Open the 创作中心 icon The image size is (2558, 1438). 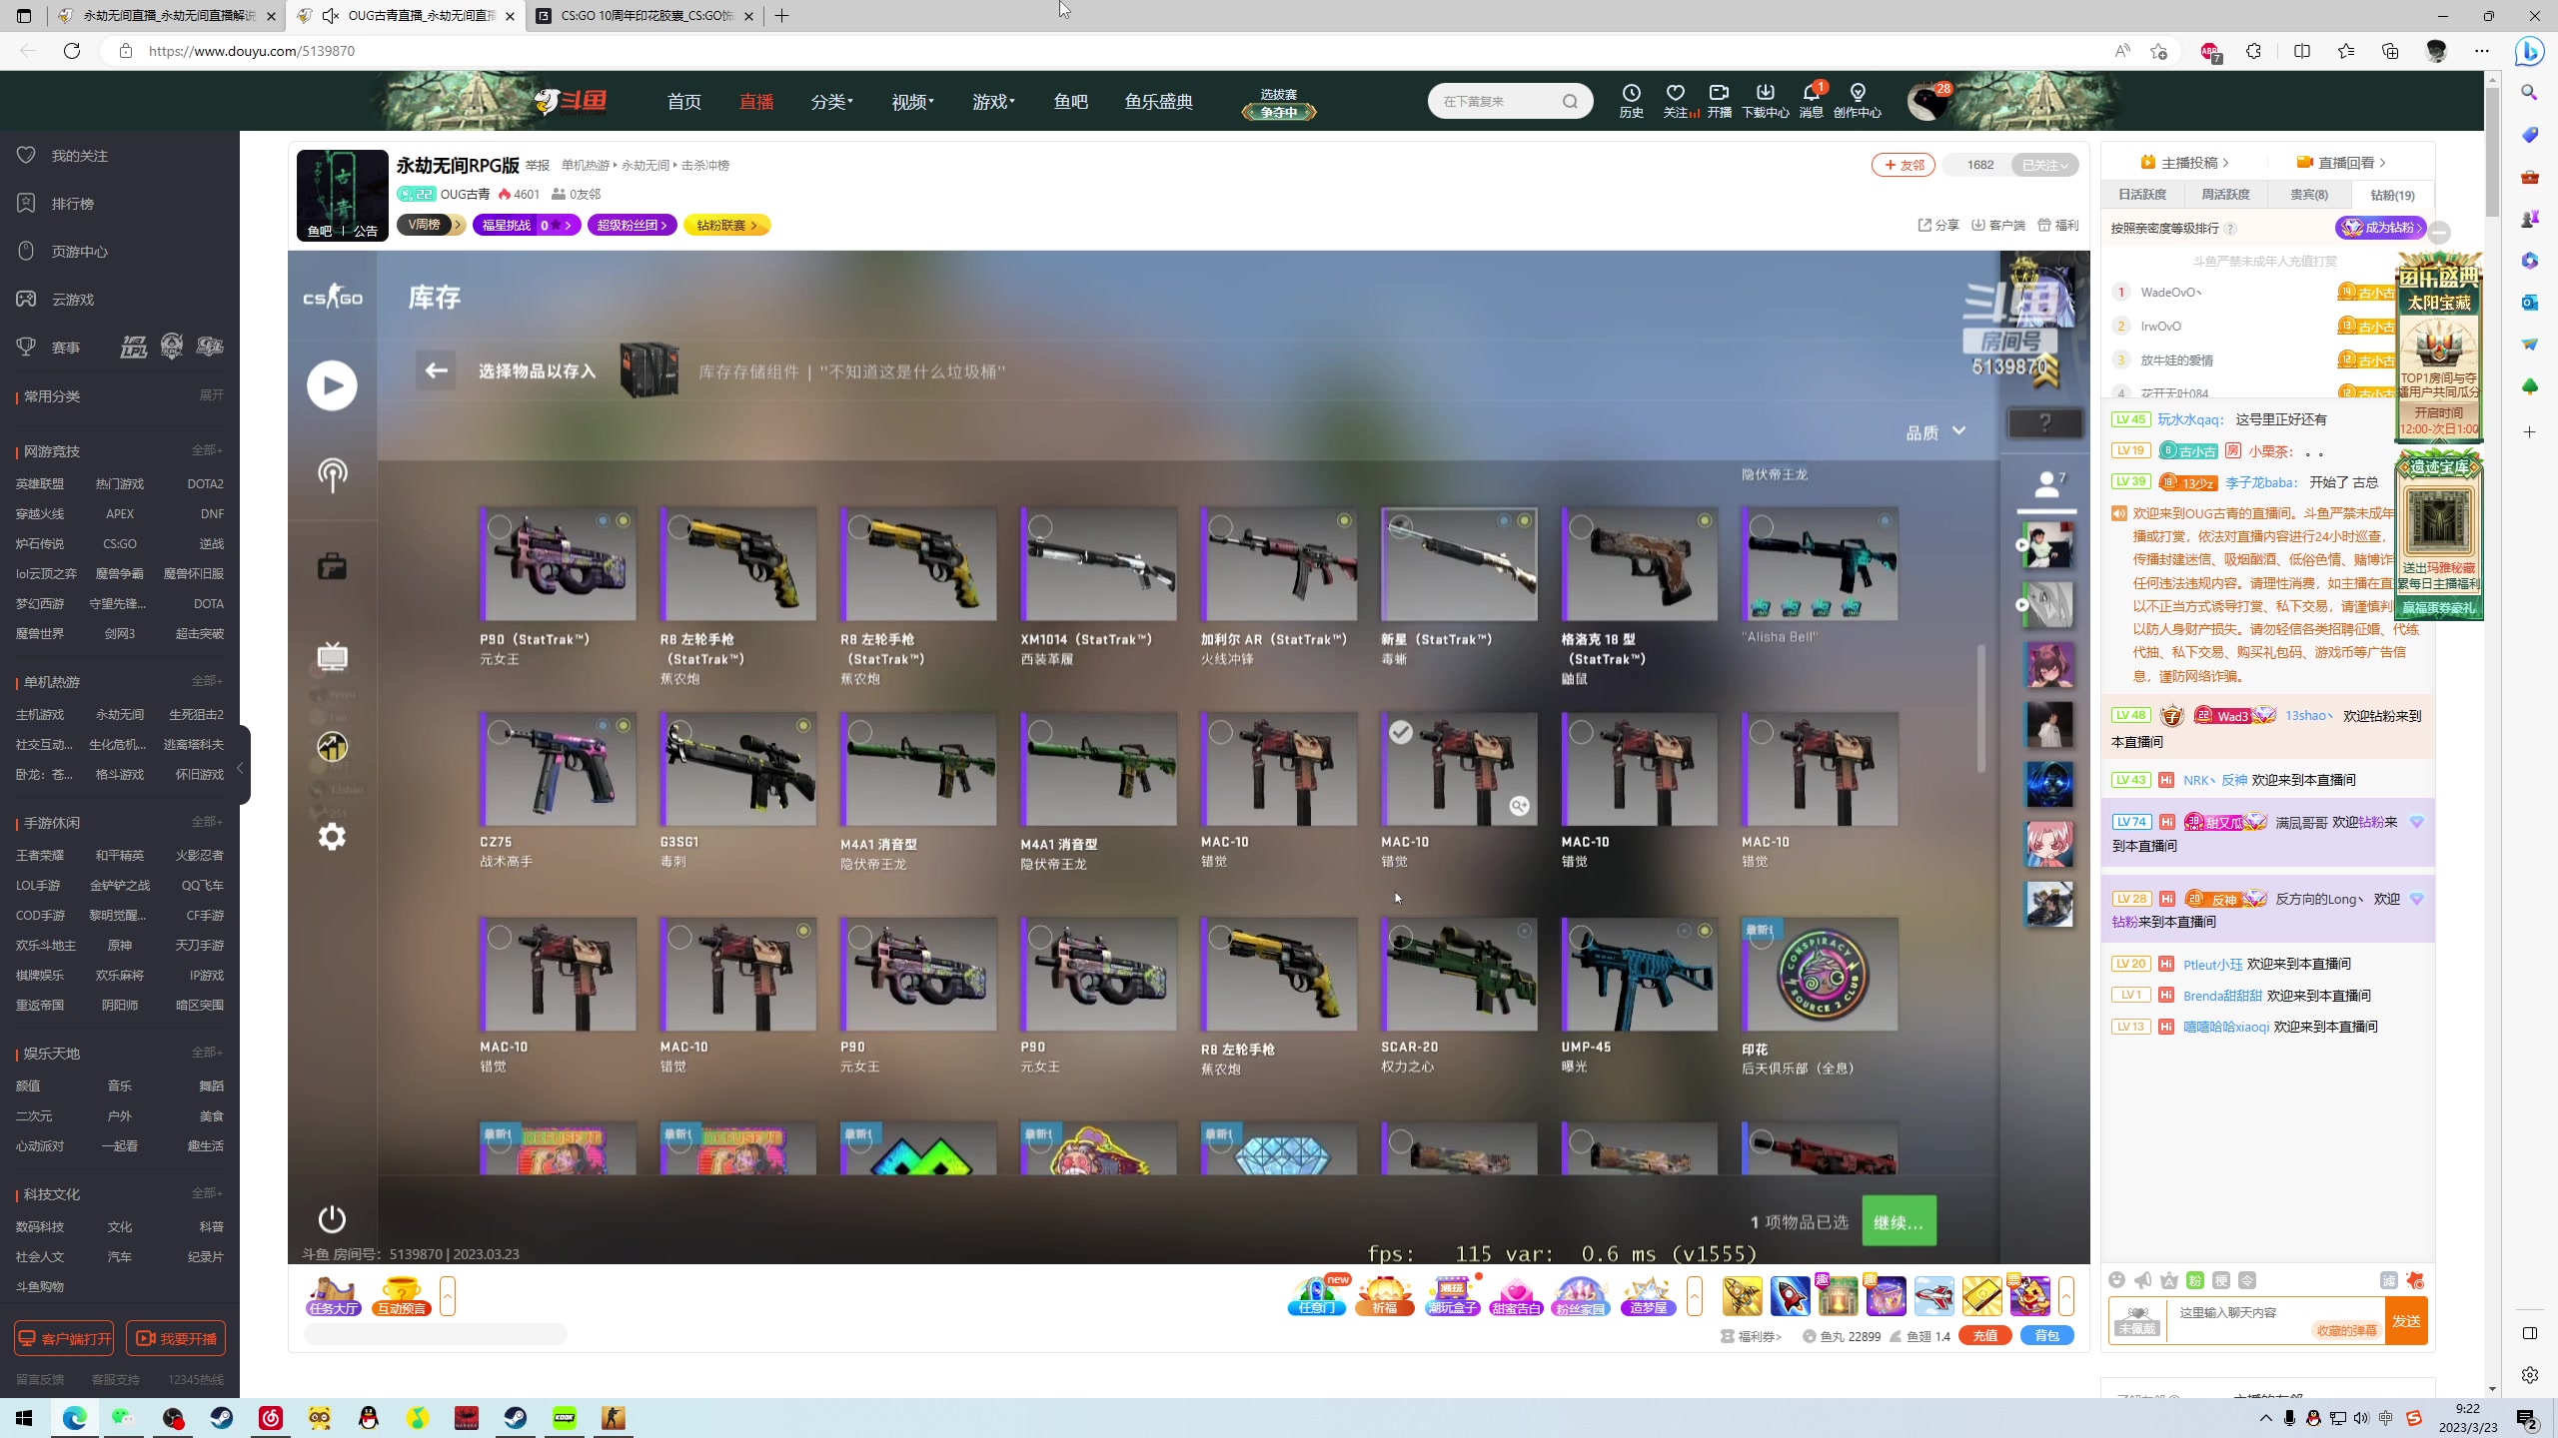tap(1858, 101)
